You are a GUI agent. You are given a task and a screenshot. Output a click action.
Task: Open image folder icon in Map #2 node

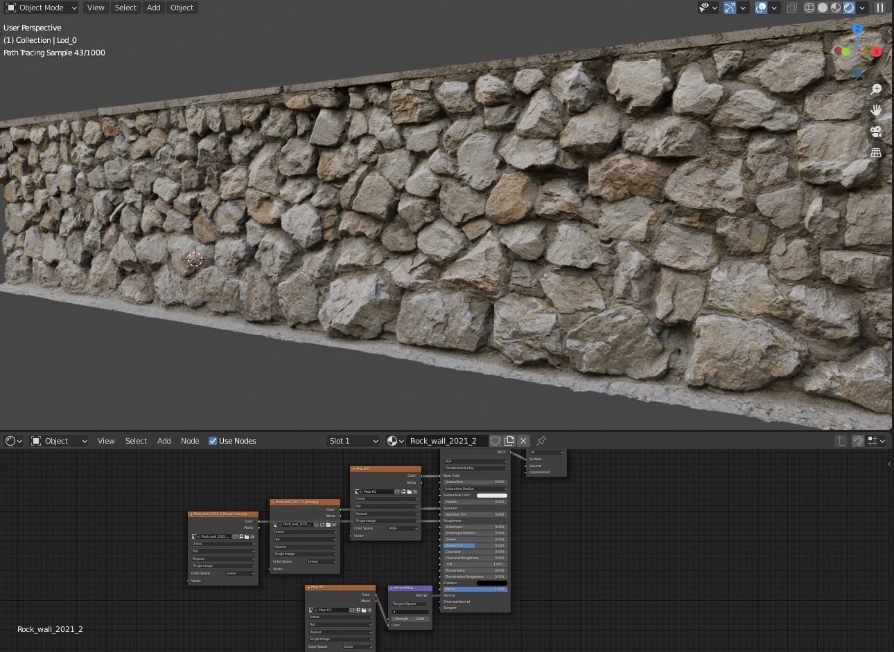[410, 491]
